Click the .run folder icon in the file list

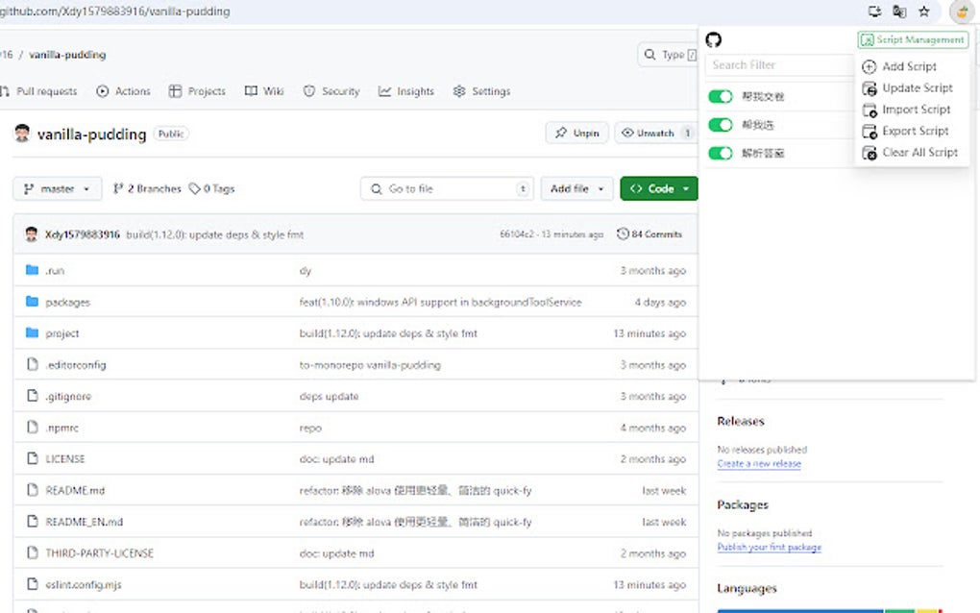tap(32, 271)
